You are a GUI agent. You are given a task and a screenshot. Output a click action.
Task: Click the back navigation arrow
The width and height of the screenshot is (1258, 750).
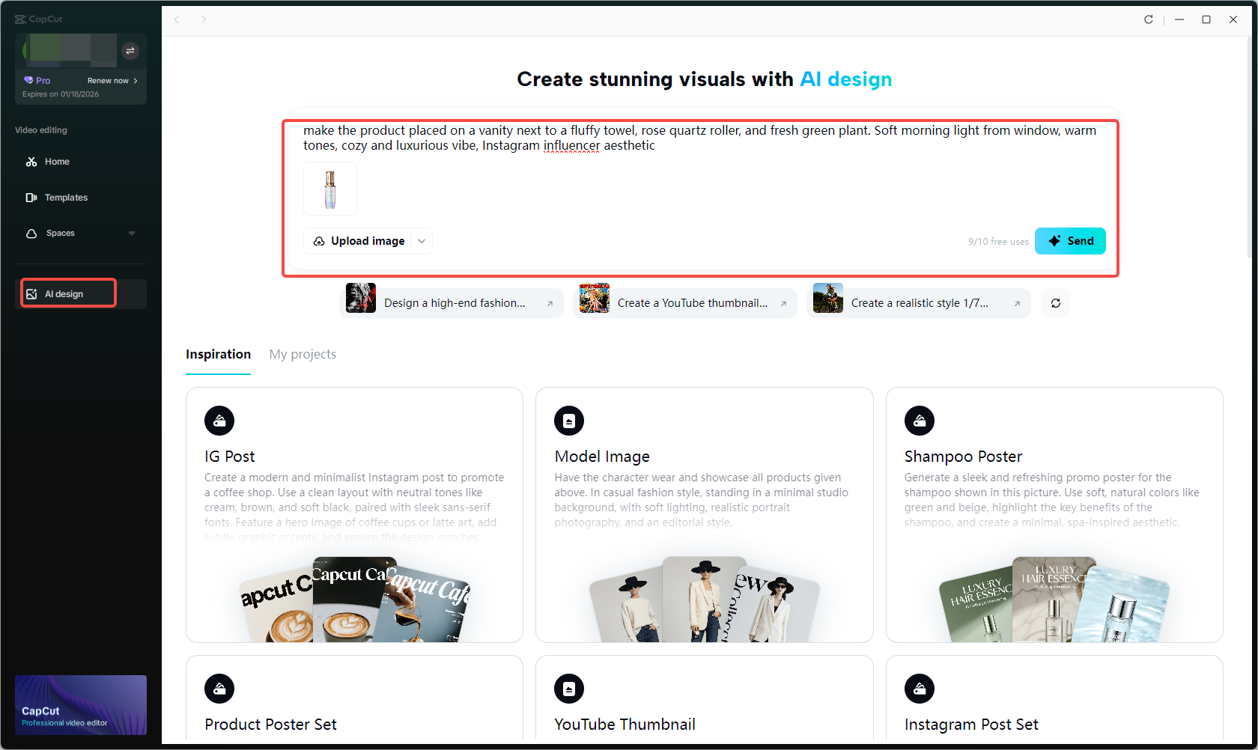pyautogui.click(x=177, y=19)
